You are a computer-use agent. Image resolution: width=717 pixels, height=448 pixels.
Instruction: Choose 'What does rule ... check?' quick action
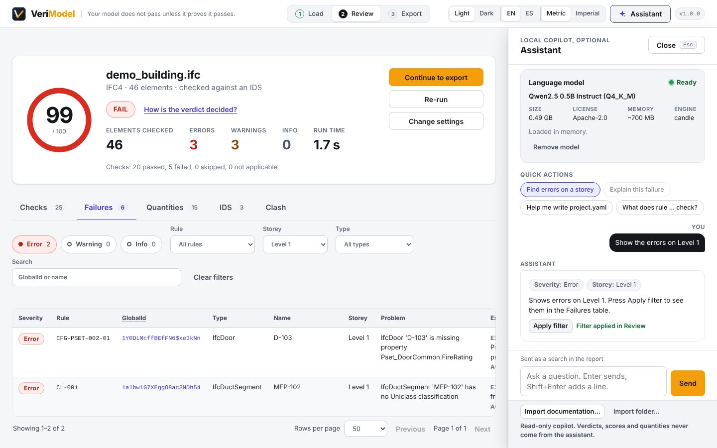click(x=660, y=208)
